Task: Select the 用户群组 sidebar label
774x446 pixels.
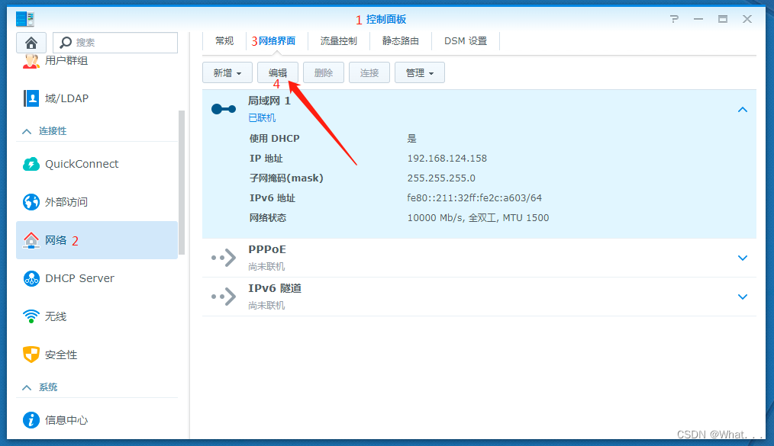Action: 66,61
